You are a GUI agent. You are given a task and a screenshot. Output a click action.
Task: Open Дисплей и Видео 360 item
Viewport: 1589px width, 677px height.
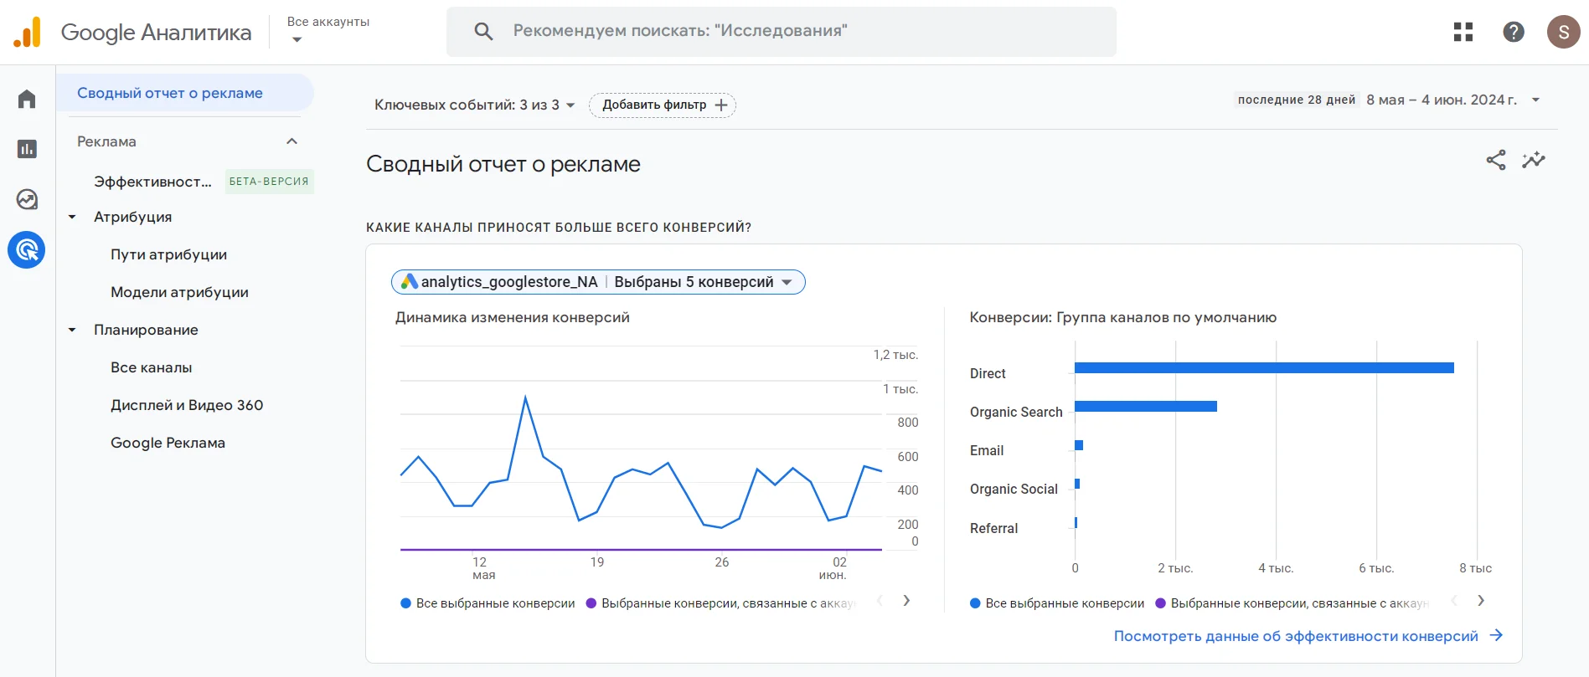tap(187, 405)
